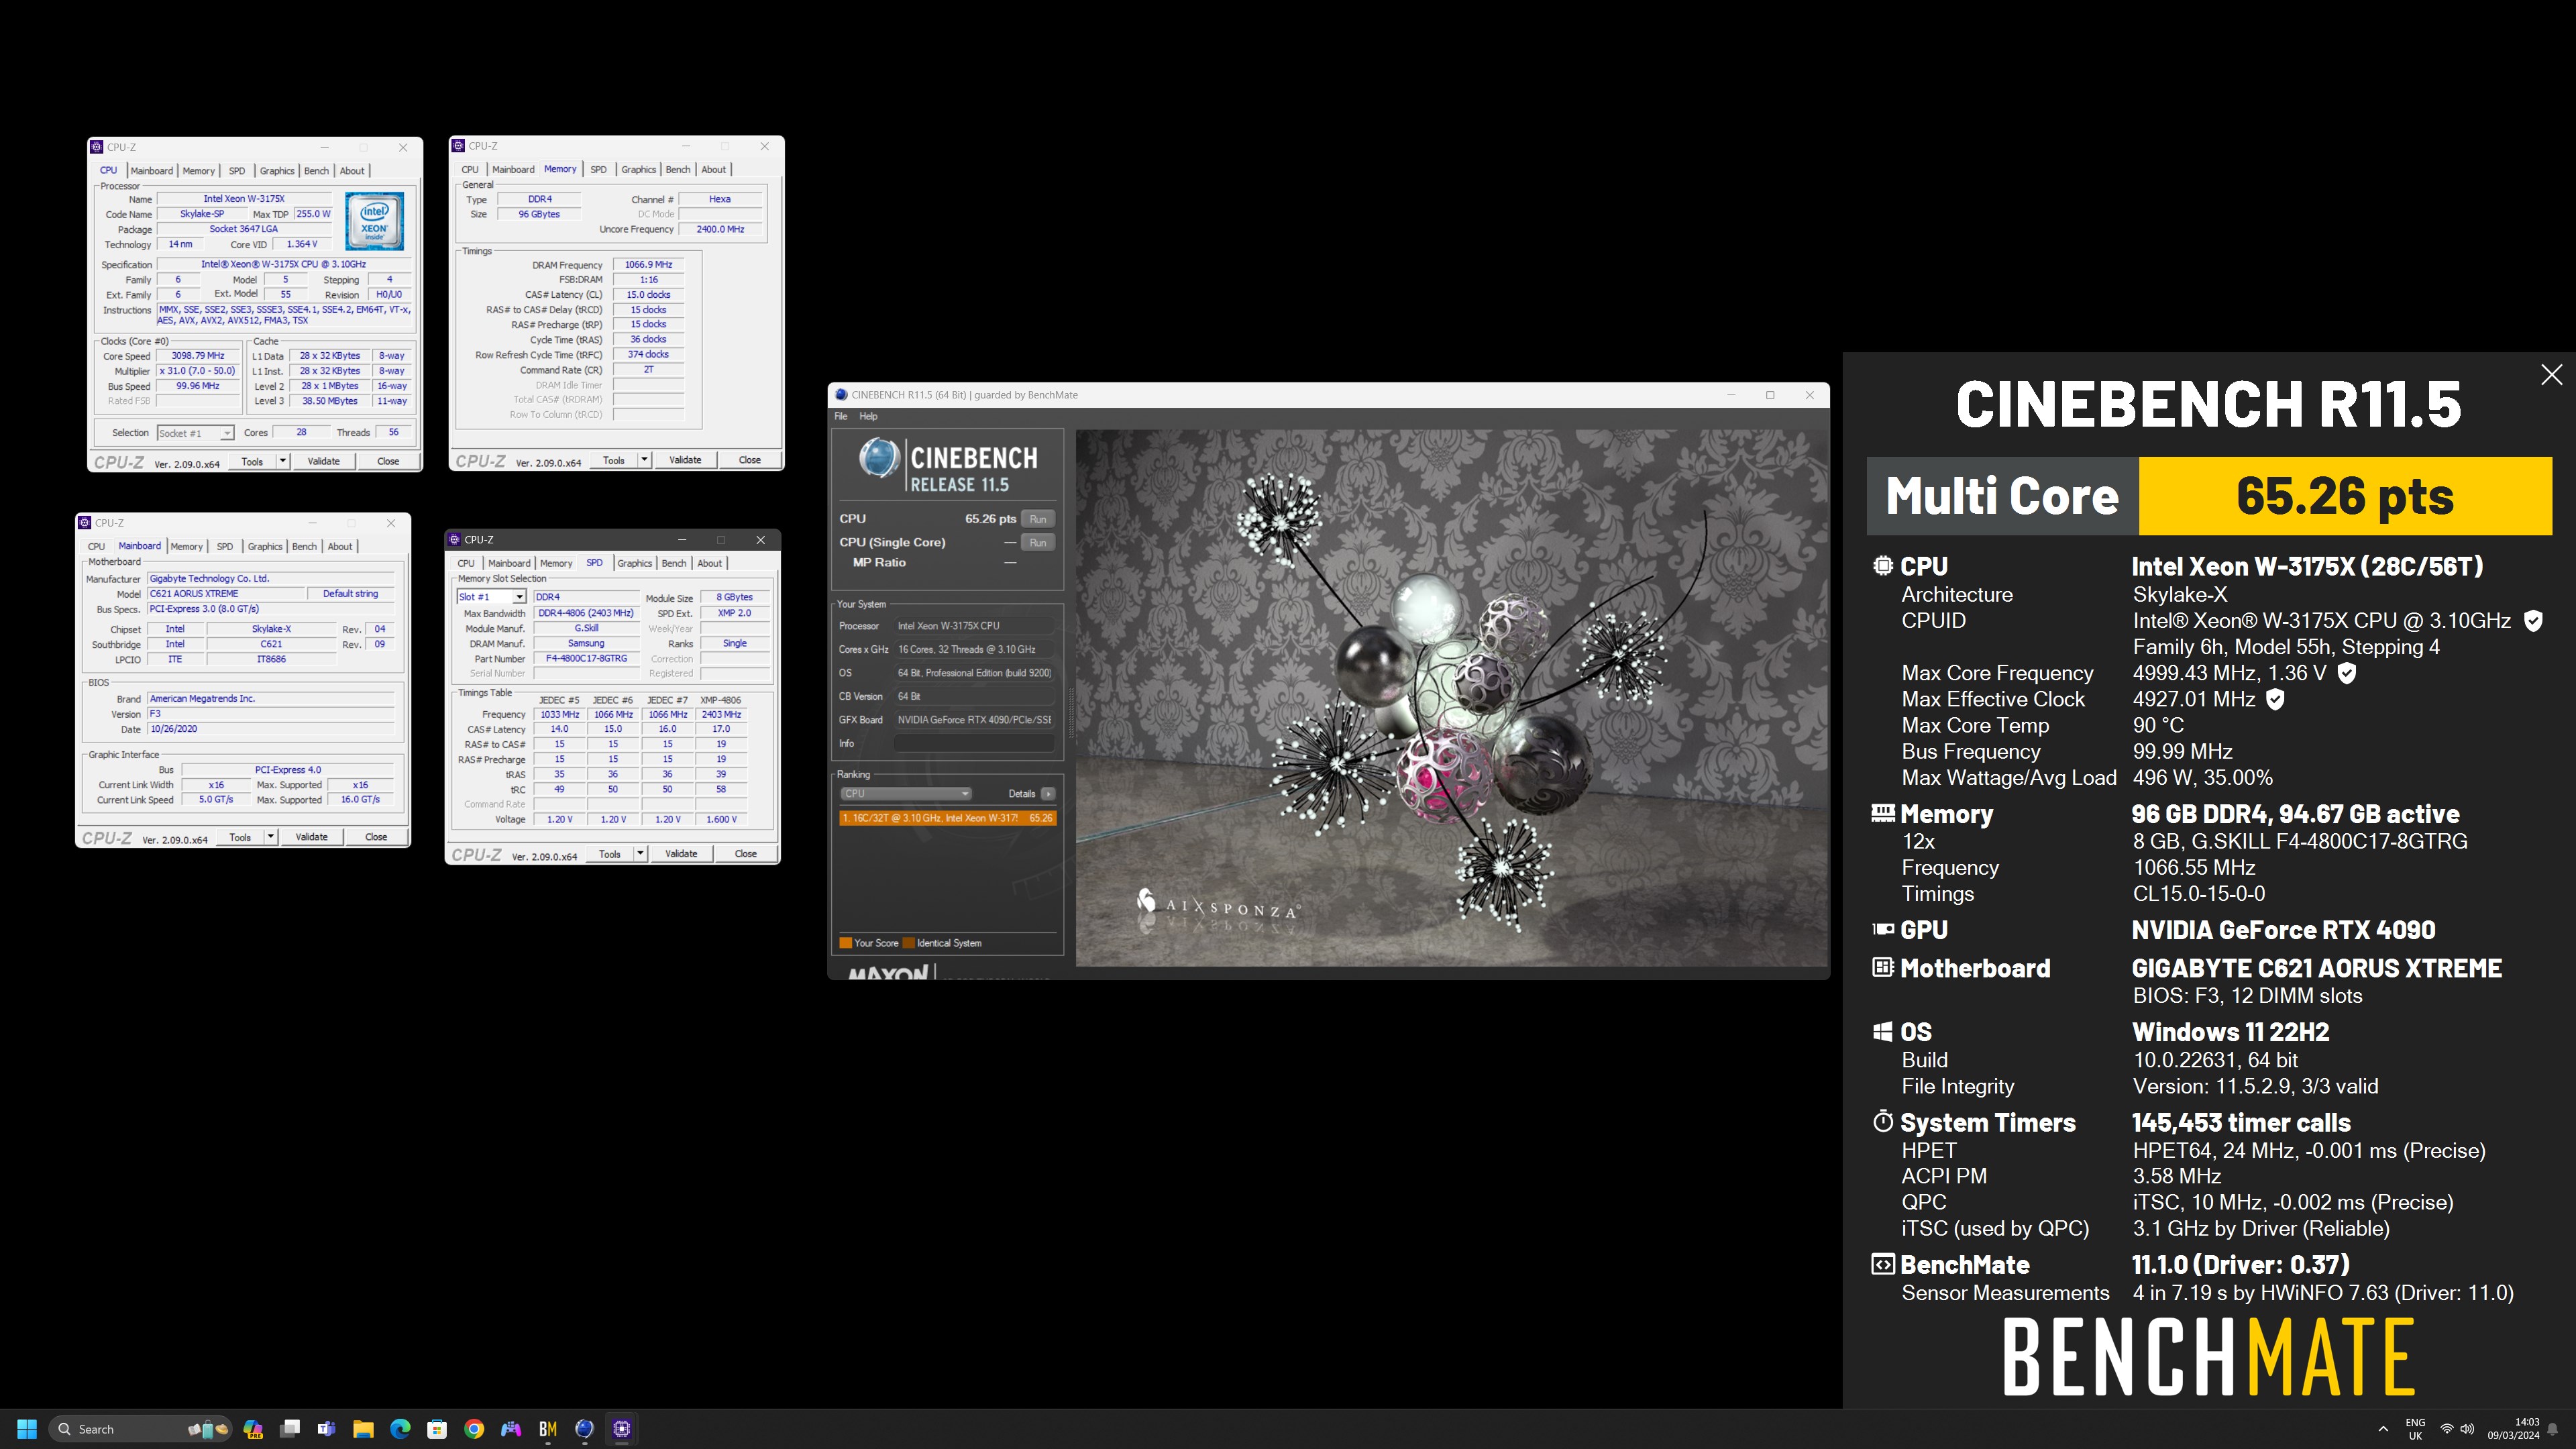Click the Core Speed value 3098.79 MHz
This screenshot has width=2576, height=1449.
point(198,356)
